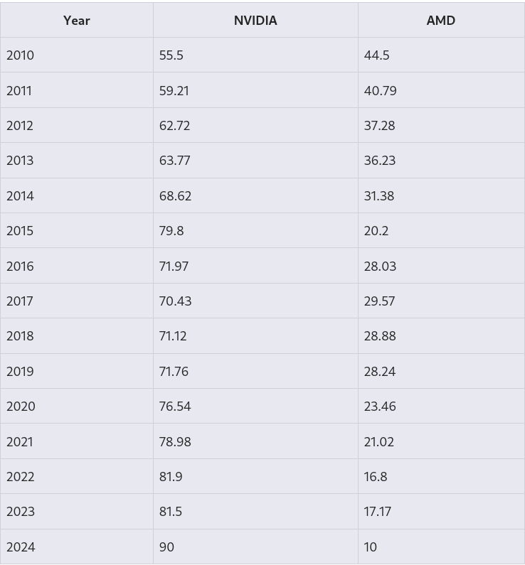The height and width of the screenshot is (565, 525).
Task: Click NVIDIA value 55.5
Action: pos(171,55)
